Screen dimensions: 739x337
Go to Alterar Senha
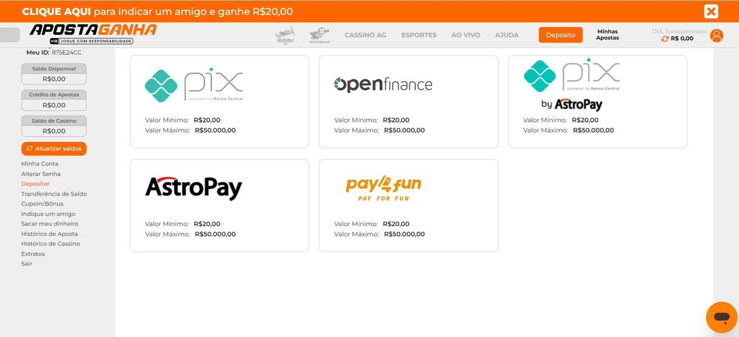pyautogui.click(x=41, y=174)
